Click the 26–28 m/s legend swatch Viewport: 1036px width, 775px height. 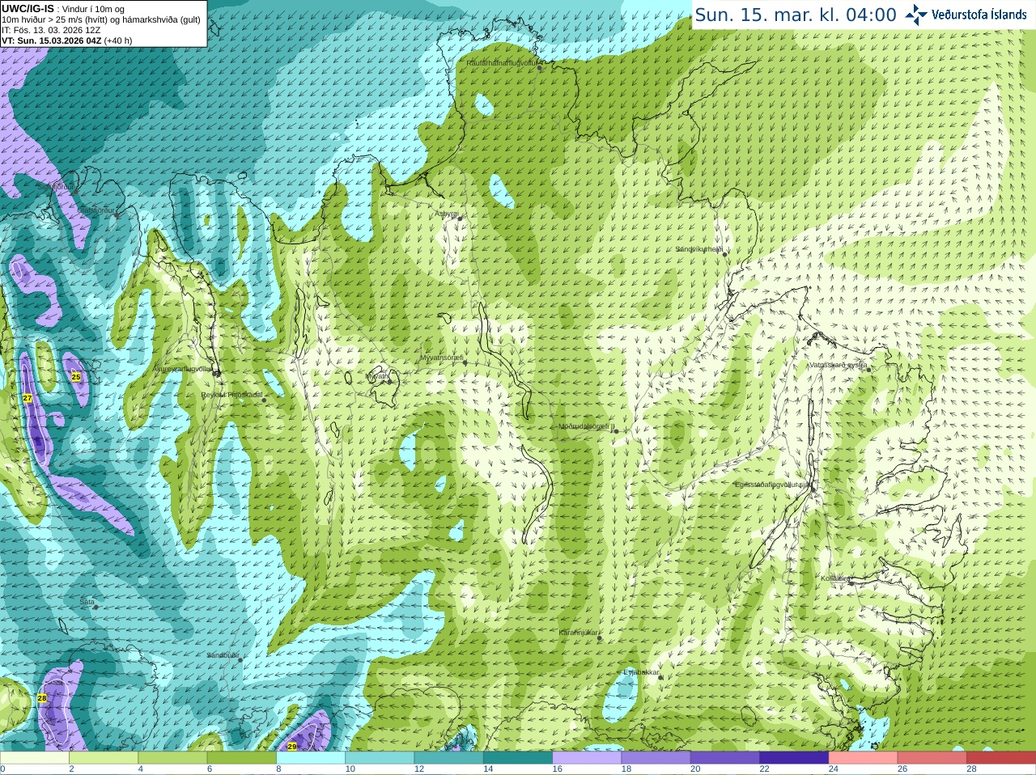pyautogui.click(x=932, y=758)
